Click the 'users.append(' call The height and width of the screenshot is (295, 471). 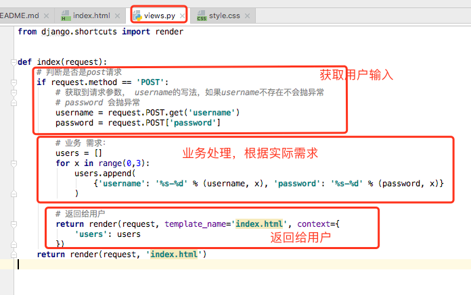click(105, 173)
